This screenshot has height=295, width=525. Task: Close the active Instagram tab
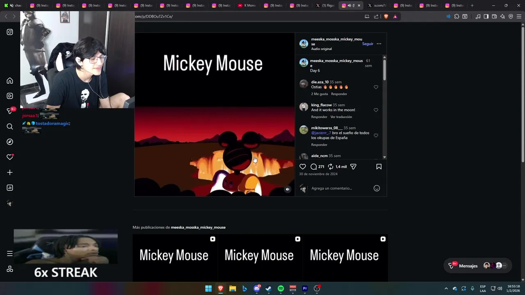pyautogui.click(x=359, y=5)
